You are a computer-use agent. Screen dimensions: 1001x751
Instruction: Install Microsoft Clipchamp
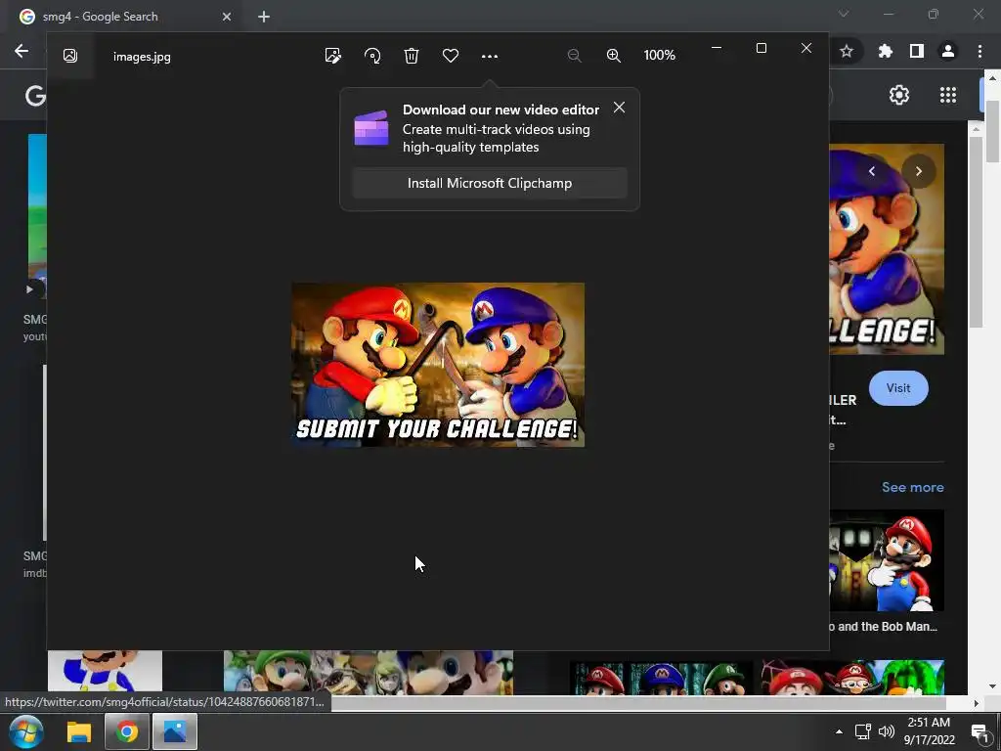click(490, 183)
